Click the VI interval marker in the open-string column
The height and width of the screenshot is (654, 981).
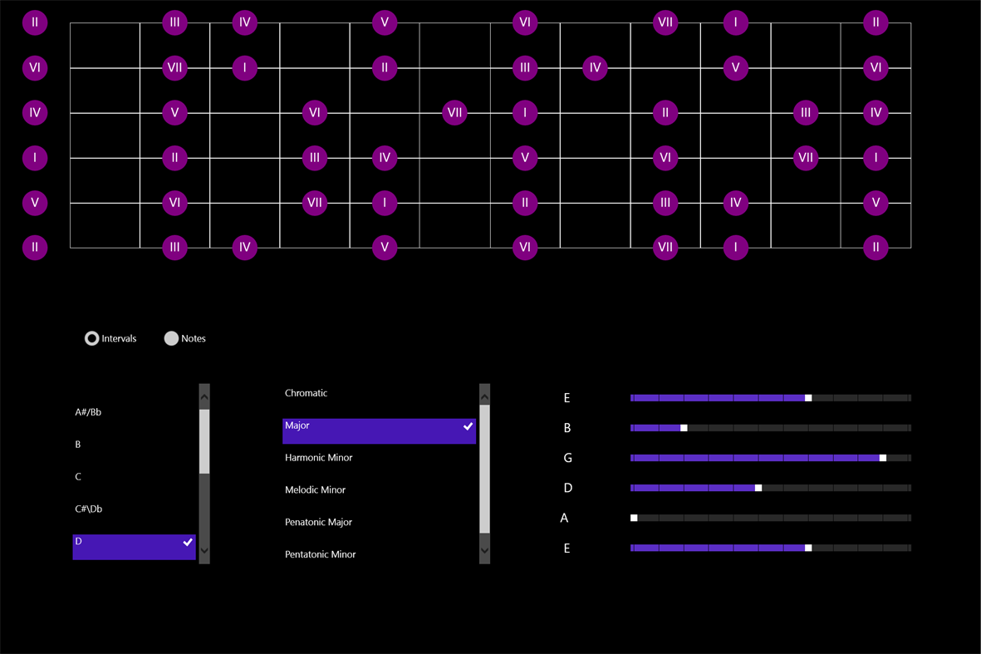click(35, 68)
